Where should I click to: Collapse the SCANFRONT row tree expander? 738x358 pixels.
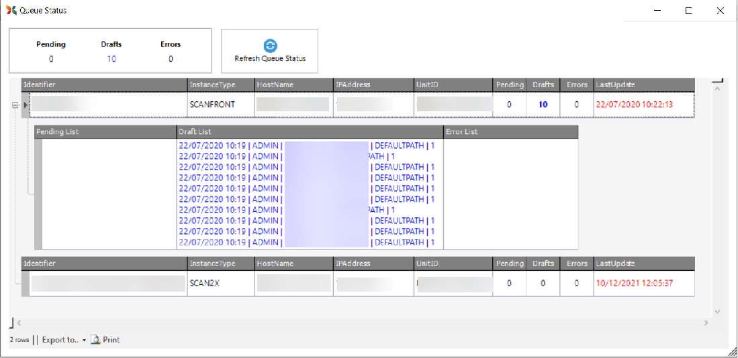coord(15,105)
